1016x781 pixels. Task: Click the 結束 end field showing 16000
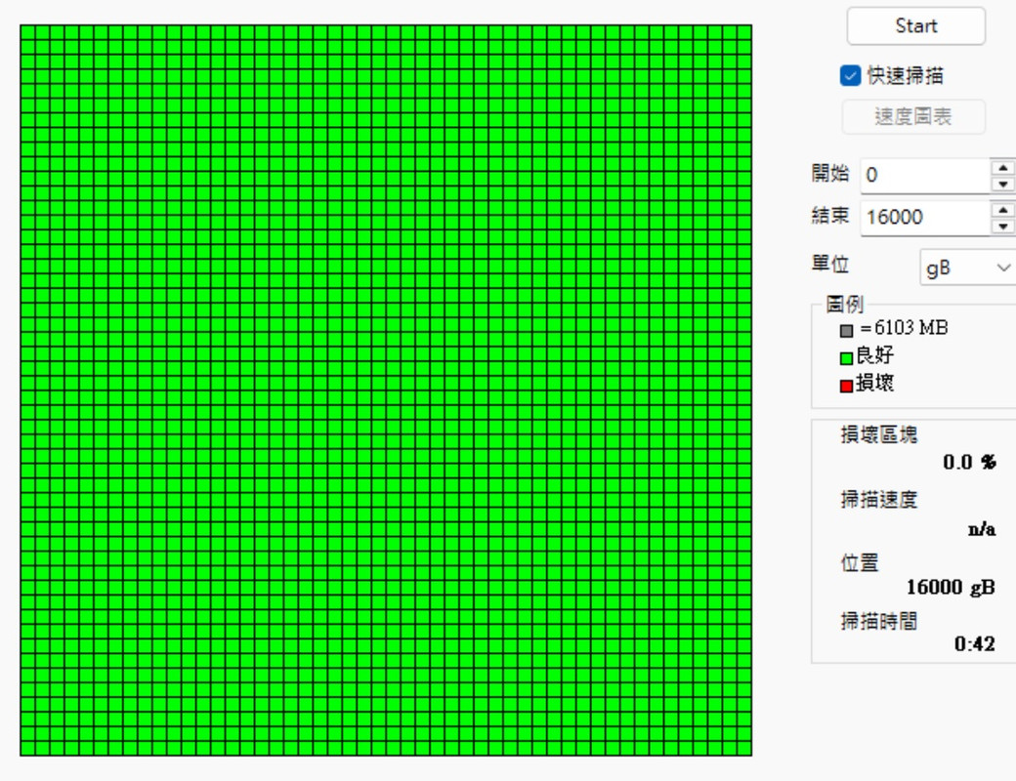(925, 217)
